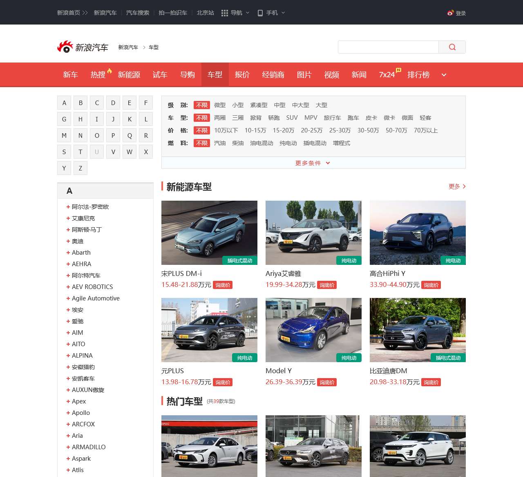Jump to brand letter Z
The width and height of the screenshot is (523, 477).
pos(80,168)
